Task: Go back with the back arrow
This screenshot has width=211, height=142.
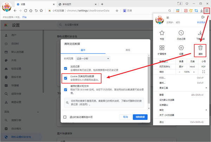Action: (15, 11)
